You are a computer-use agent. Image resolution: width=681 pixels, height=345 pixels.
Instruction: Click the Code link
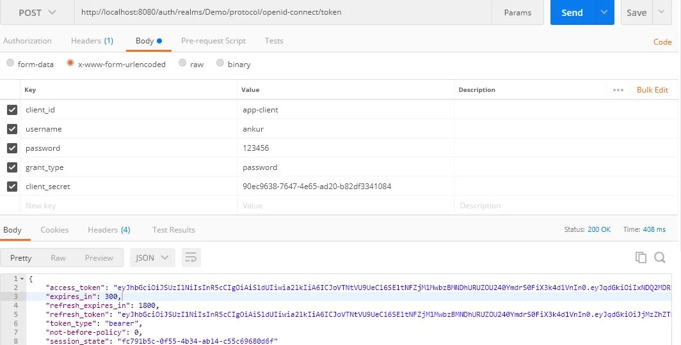[x=663, y=42]
